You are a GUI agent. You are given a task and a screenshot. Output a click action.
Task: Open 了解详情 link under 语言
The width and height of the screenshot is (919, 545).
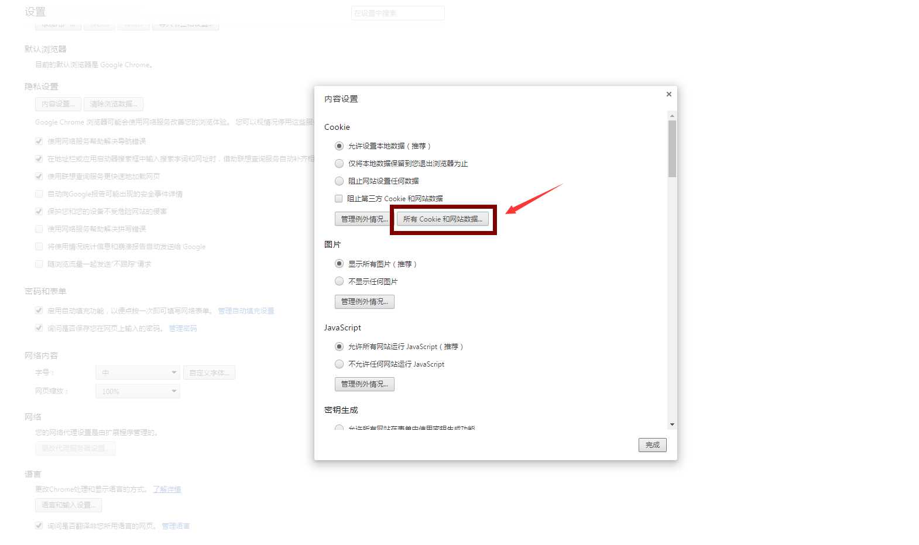(x=167, y=489)
